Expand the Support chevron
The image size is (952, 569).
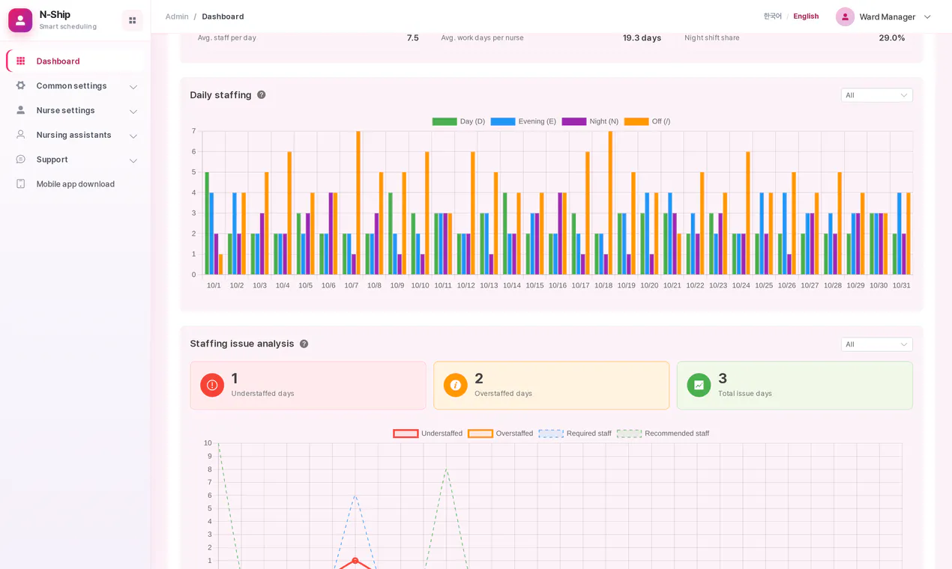tap(133, 160)
